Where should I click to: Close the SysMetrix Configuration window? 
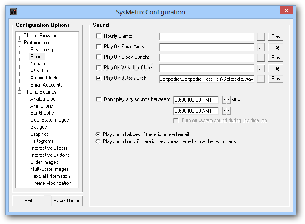[x=286, y=10]
